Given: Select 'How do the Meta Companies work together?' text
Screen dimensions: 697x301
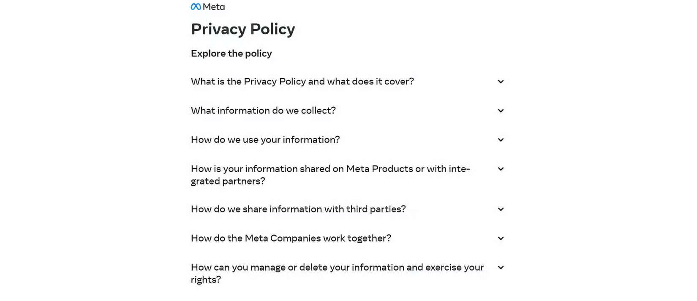Looking at the screenshot, I should tap(291, 239).
